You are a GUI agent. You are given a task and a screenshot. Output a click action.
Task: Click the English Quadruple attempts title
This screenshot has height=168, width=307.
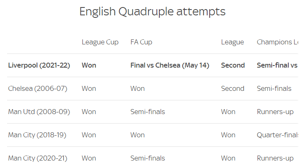pyautogui.click(x=152, y=12)
